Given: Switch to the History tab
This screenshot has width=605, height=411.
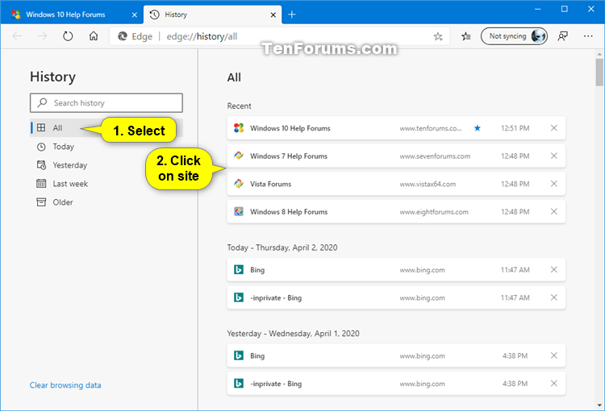Looking at the screenshot, I should [212, 15].
